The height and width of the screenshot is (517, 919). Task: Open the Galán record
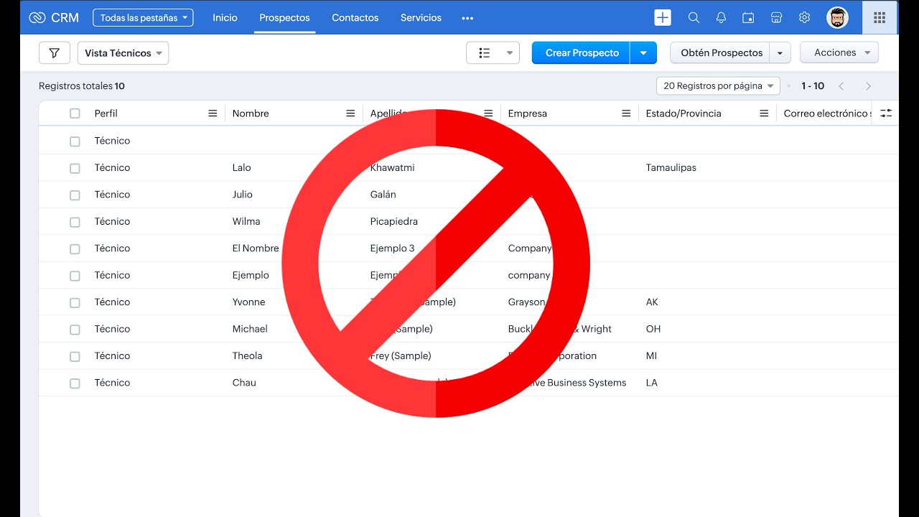point(383,195)
